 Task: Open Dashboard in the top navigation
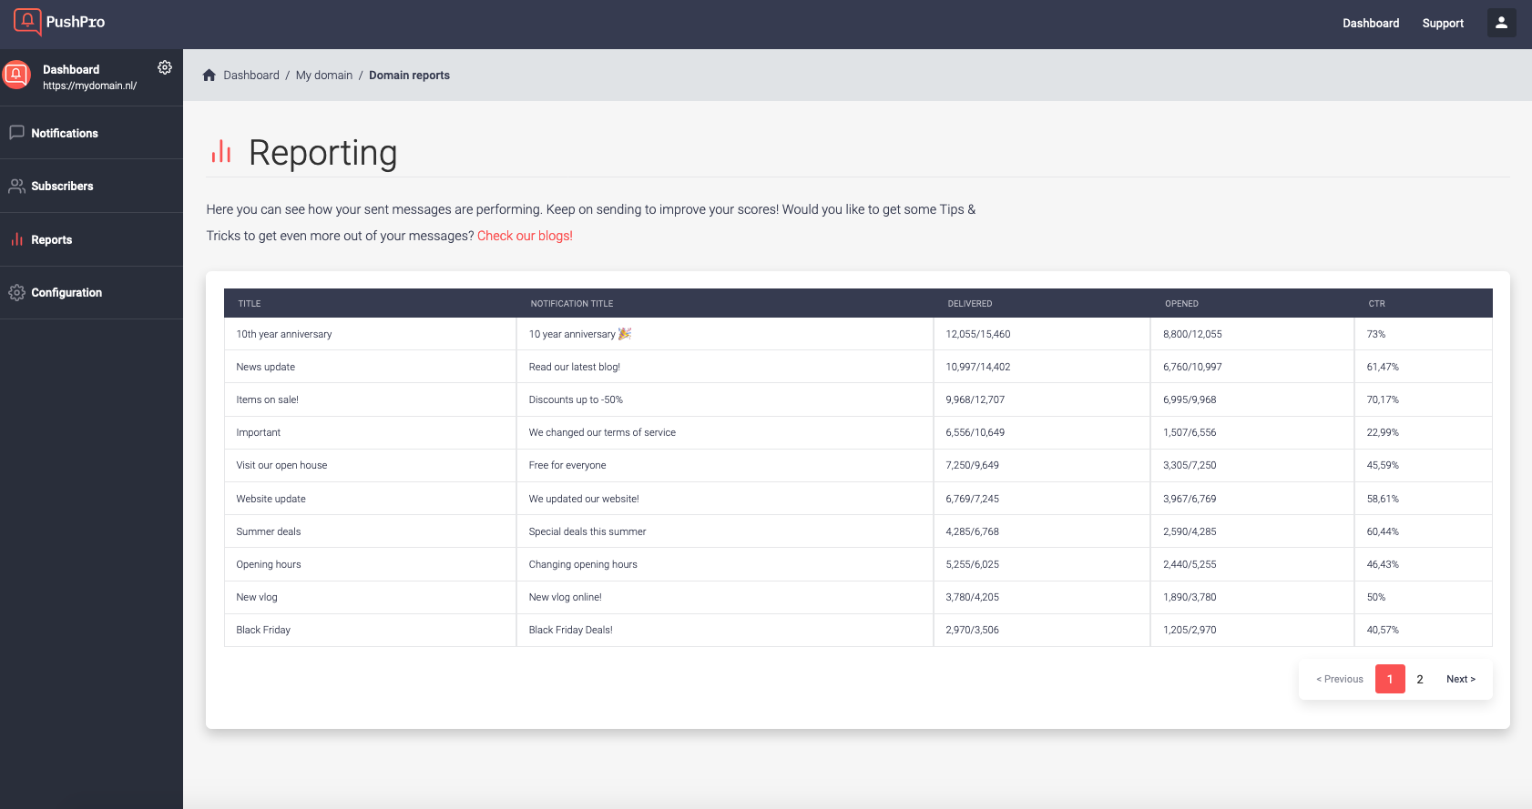(1371, 24)
